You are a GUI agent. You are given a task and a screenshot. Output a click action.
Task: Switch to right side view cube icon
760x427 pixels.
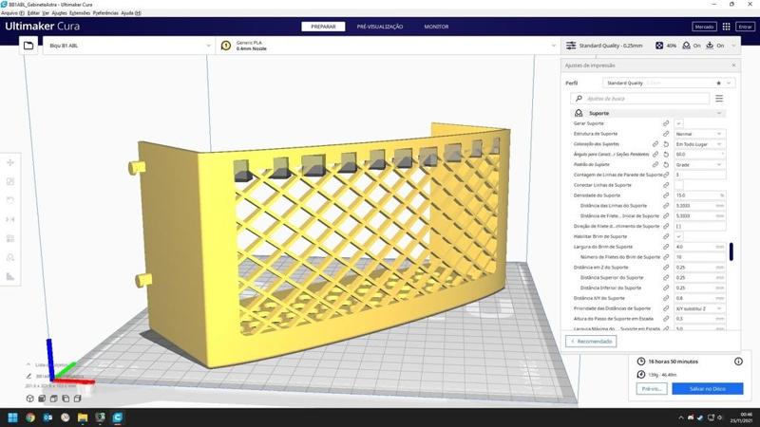point(77,399)
